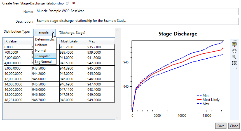Select the chart data tooltip tool

coord(234,45)
